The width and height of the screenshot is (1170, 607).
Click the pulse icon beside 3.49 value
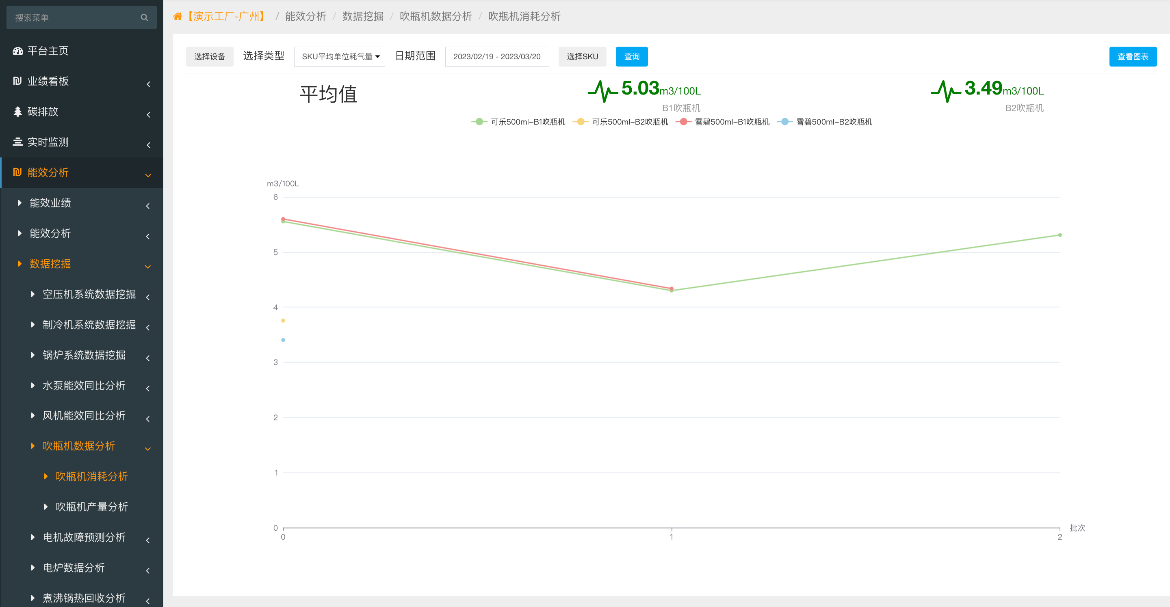click(x=946, y=91)
